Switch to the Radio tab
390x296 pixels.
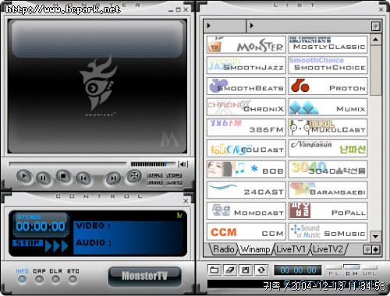tap(223, 249)
